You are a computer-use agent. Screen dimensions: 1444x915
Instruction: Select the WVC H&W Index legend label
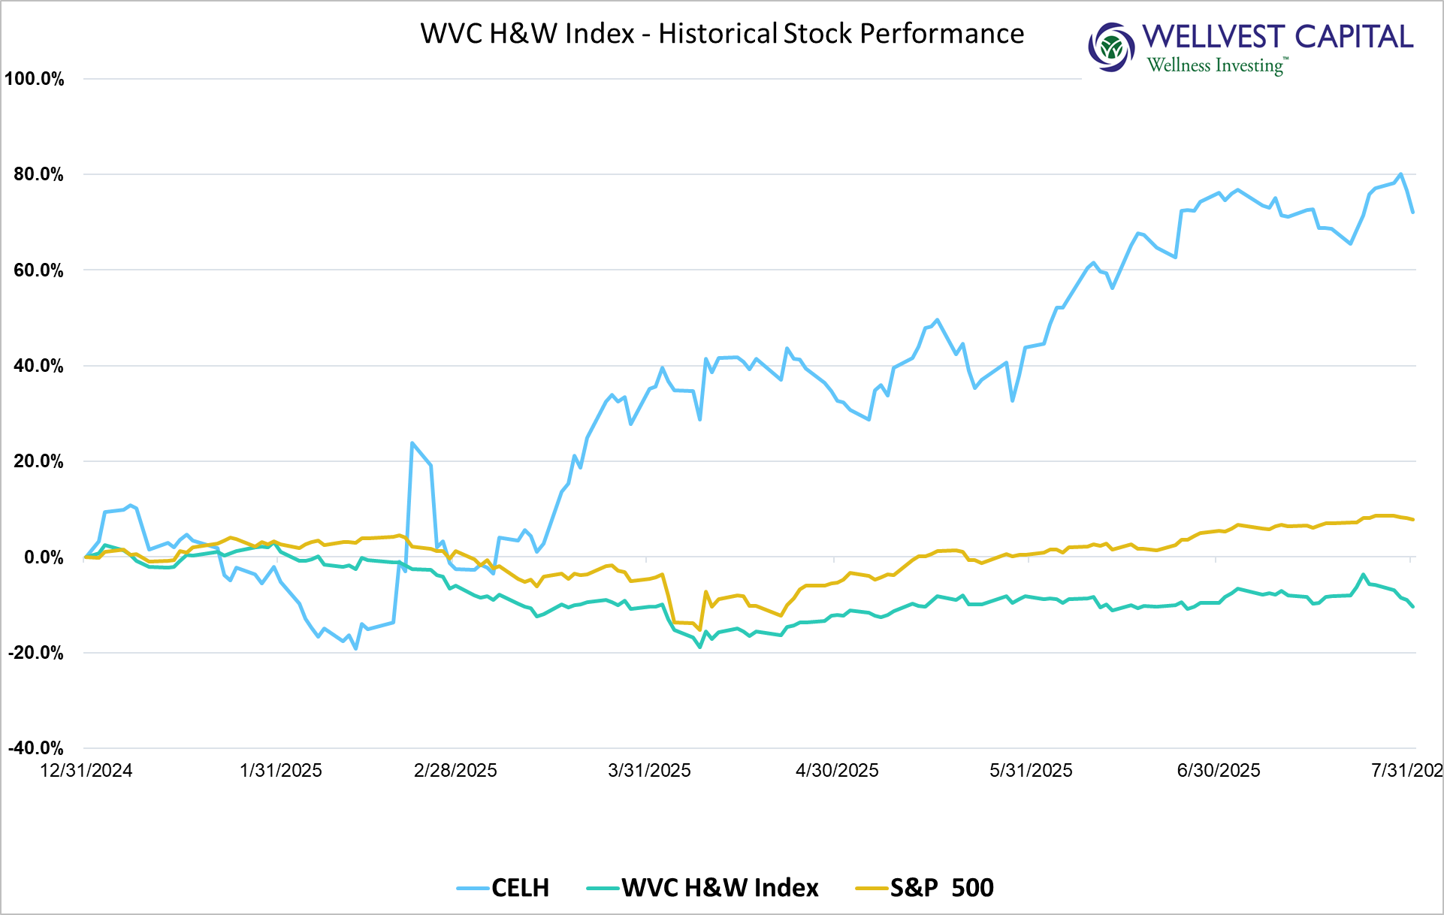pos(720,888)
